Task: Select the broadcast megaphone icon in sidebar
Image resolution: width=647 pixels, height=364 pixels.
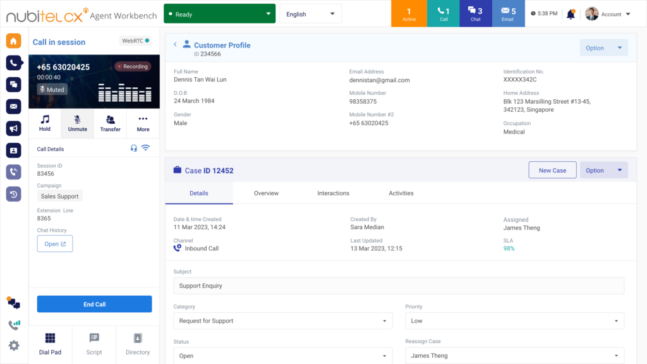Action: tap(13, 128)
